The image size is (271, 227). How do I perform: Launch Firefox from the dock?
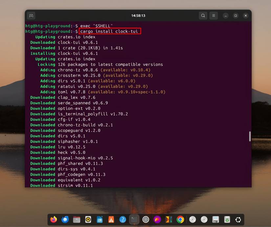[54, 219]
